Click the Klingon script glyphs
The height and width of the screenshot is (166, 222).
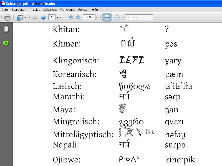(132, 60)
